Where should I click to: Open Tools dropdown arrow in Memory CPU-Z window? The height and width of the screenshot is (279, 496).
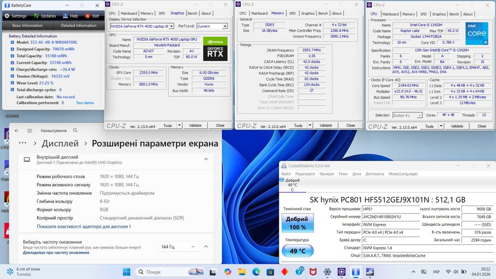[310, 126]
